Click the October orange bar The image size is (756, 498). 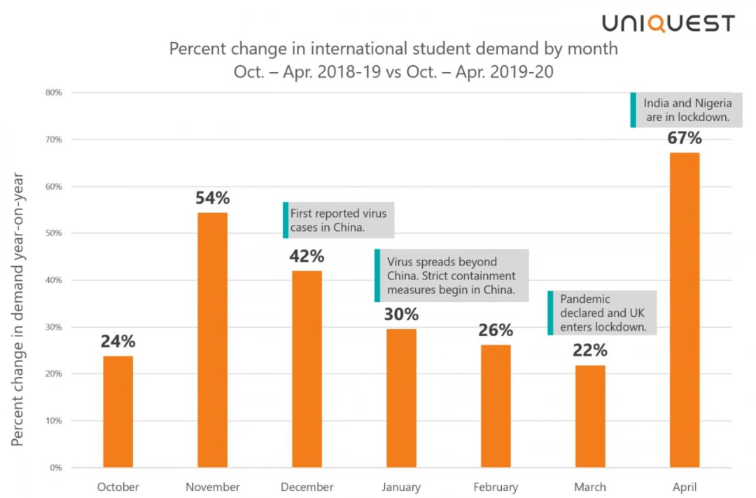(118, 411)
